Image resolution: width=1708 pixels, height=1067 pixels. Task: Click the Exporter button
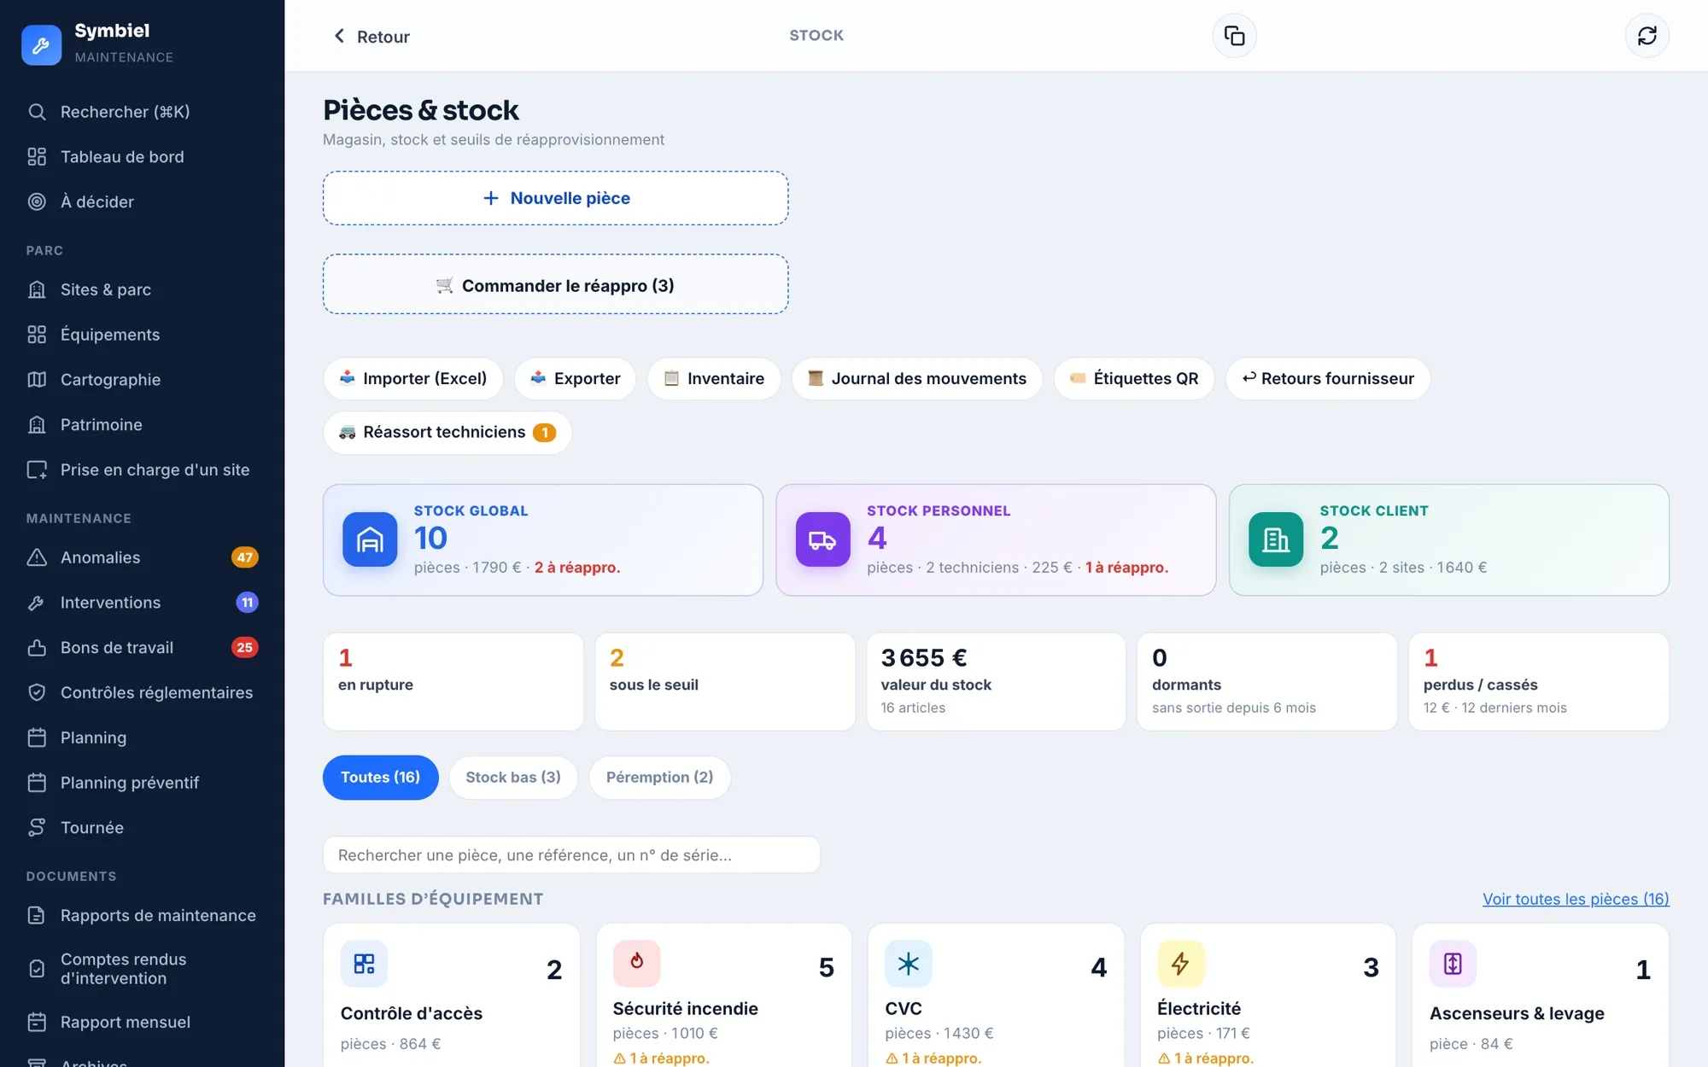(575, 379)
